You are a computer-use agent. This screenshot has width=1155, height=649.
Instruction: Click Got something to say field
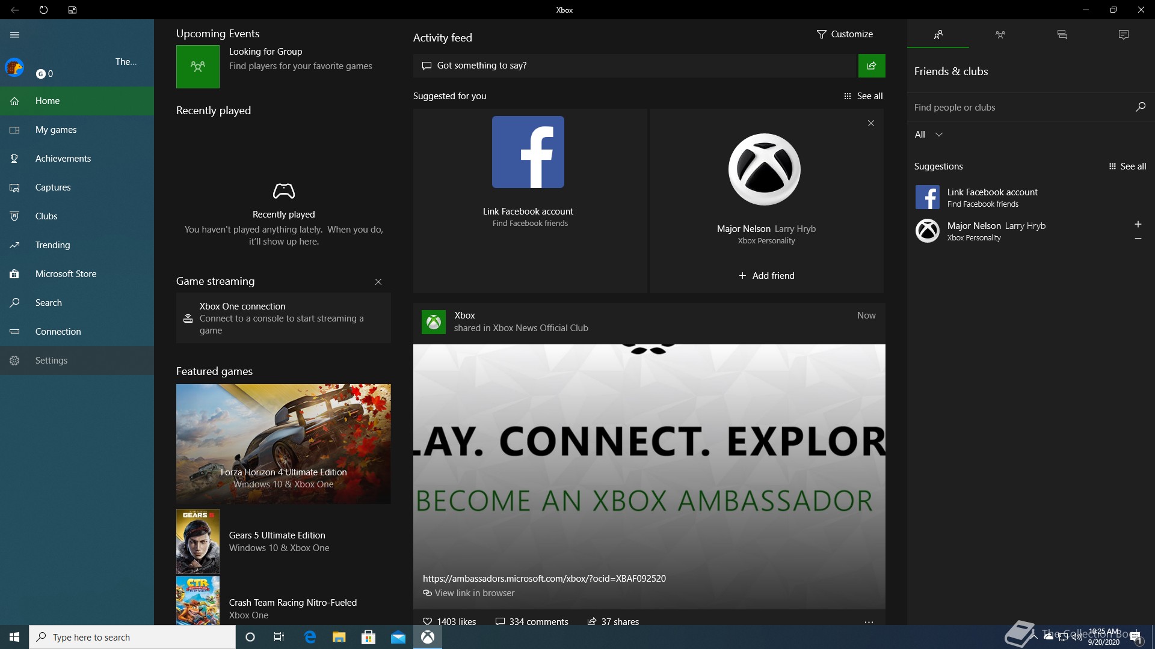(635, 66)
